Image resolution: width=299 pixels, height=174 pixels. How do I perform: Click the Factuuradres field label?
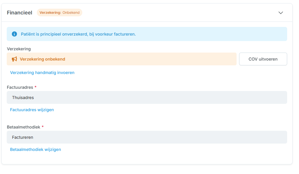pos(20,87)
